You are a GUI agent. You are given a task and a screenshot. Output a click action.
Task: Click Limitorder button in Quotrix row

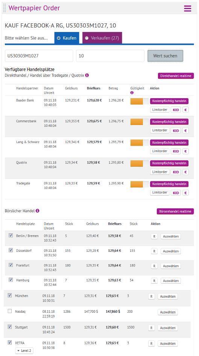[x=160, y=172]
